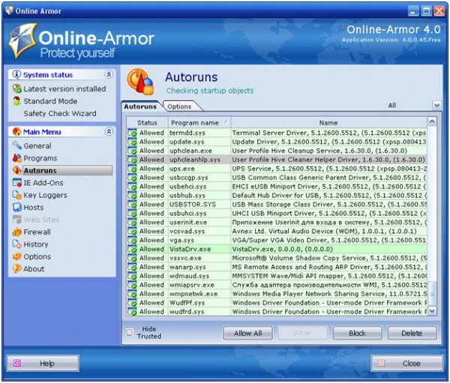Click the Latest version installed icon
This screenshot has height=383, width=450.
click(x=17, y=89)
